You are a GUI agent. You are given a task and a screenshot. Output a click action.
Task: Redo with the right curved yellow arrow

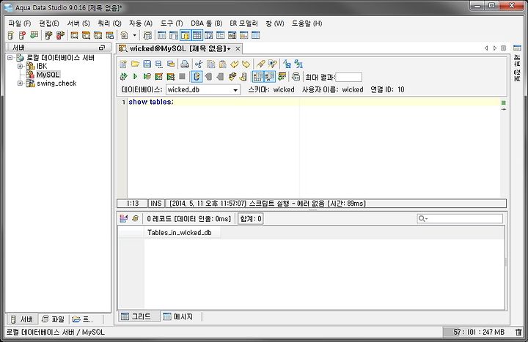(246, 64)
